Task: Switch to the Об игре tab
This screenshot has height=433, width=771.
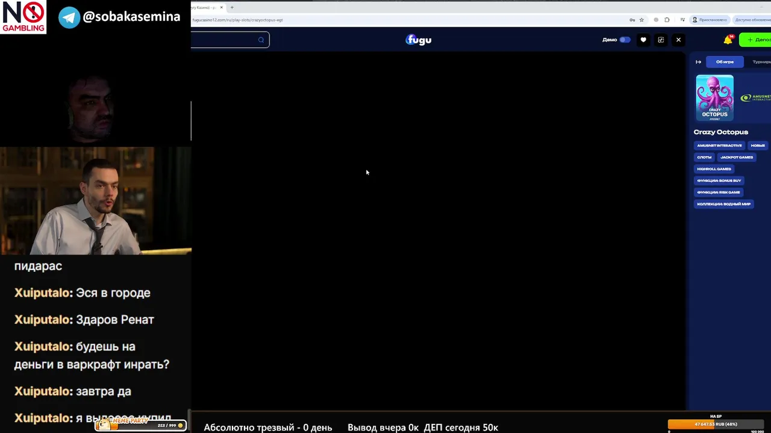Action: (x=725, y=62)
